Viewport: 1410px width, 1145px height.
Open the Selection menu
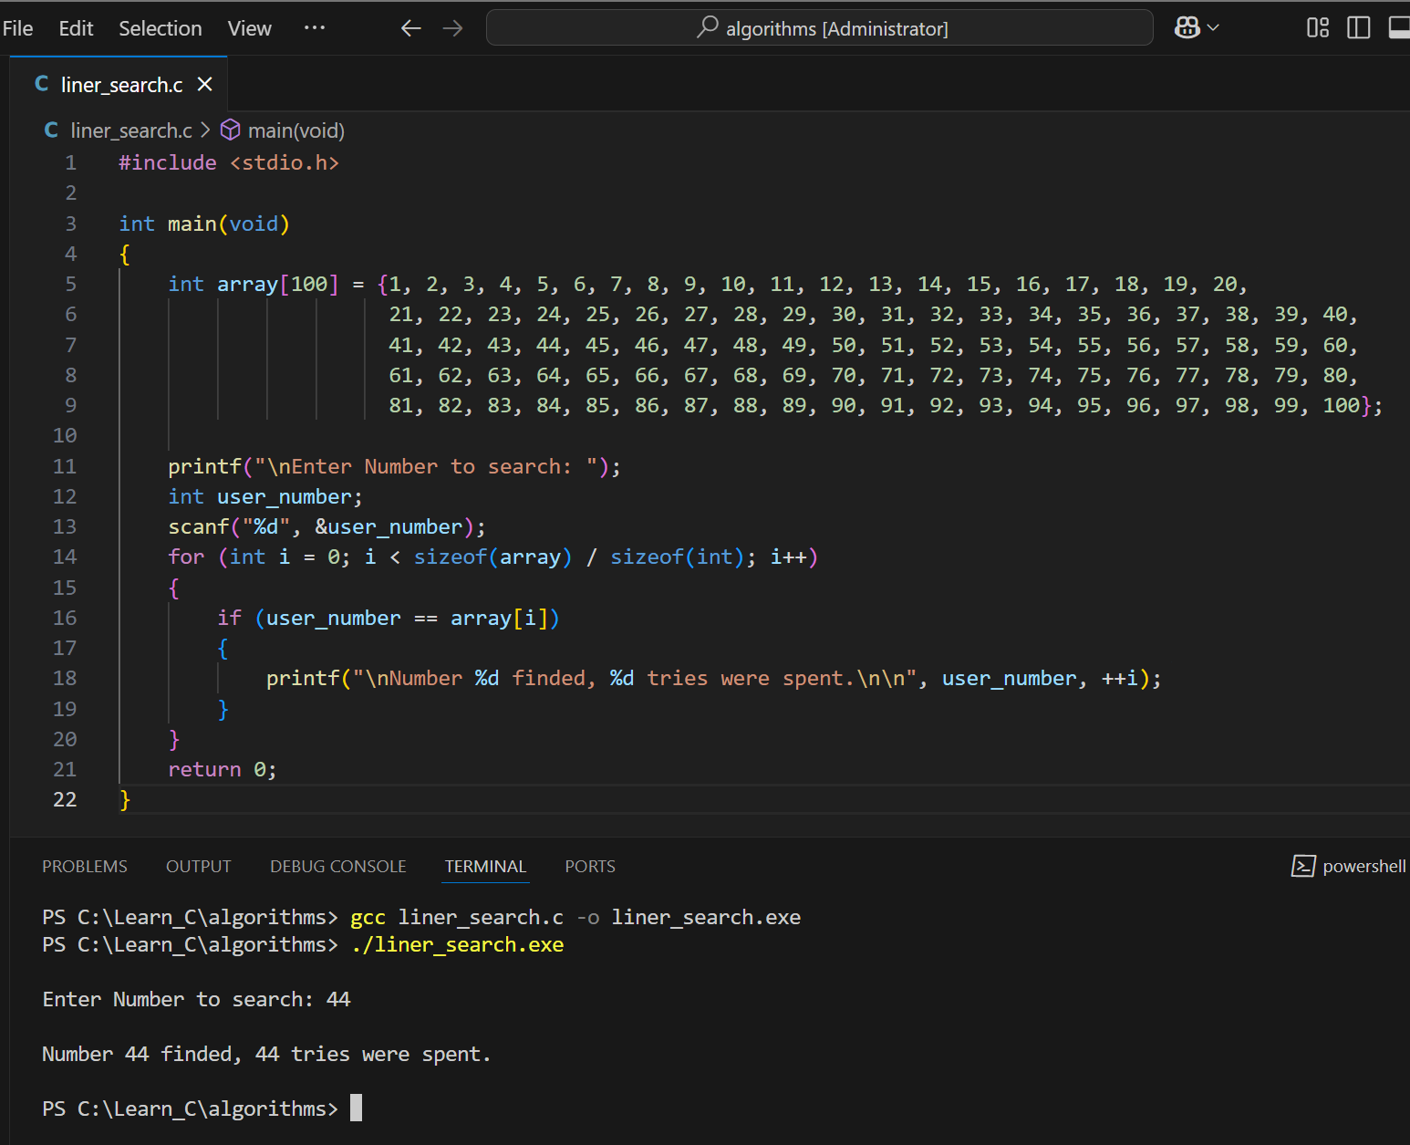(x=160, y=28)
